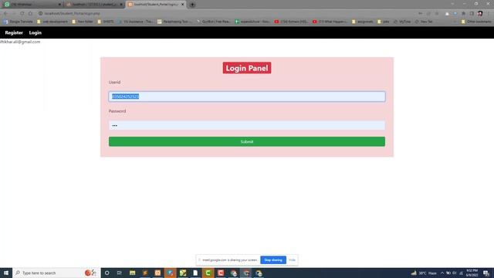This screenshot has height=278, width=494.
Task: Open VU Assistance bookmark
Action: pos(135,22)
